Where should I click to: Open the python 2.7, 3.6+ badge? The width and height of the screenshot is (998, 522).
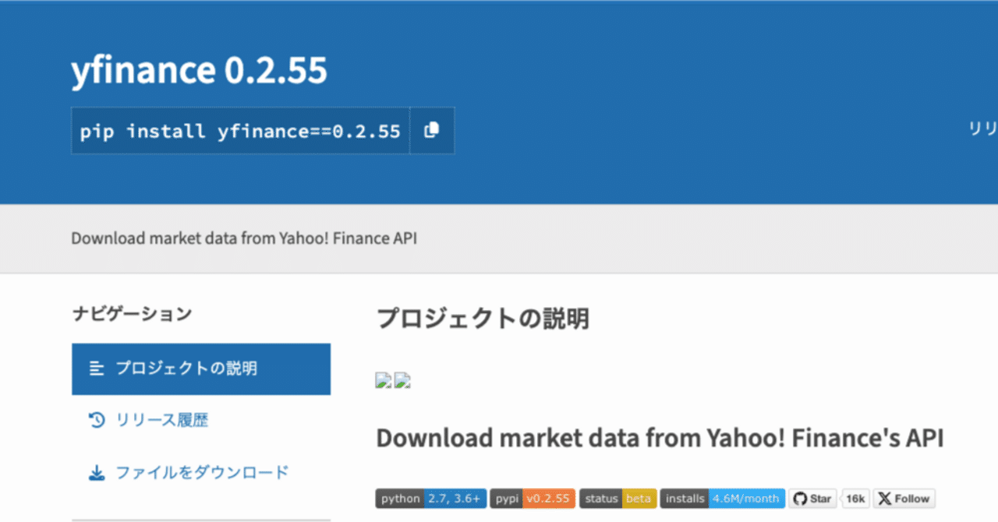click(431, 498)
